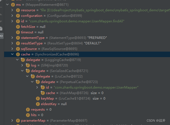Click the parameter icon beside ms
The width and height of the screenshot is (170, 125).
[13, 5]
